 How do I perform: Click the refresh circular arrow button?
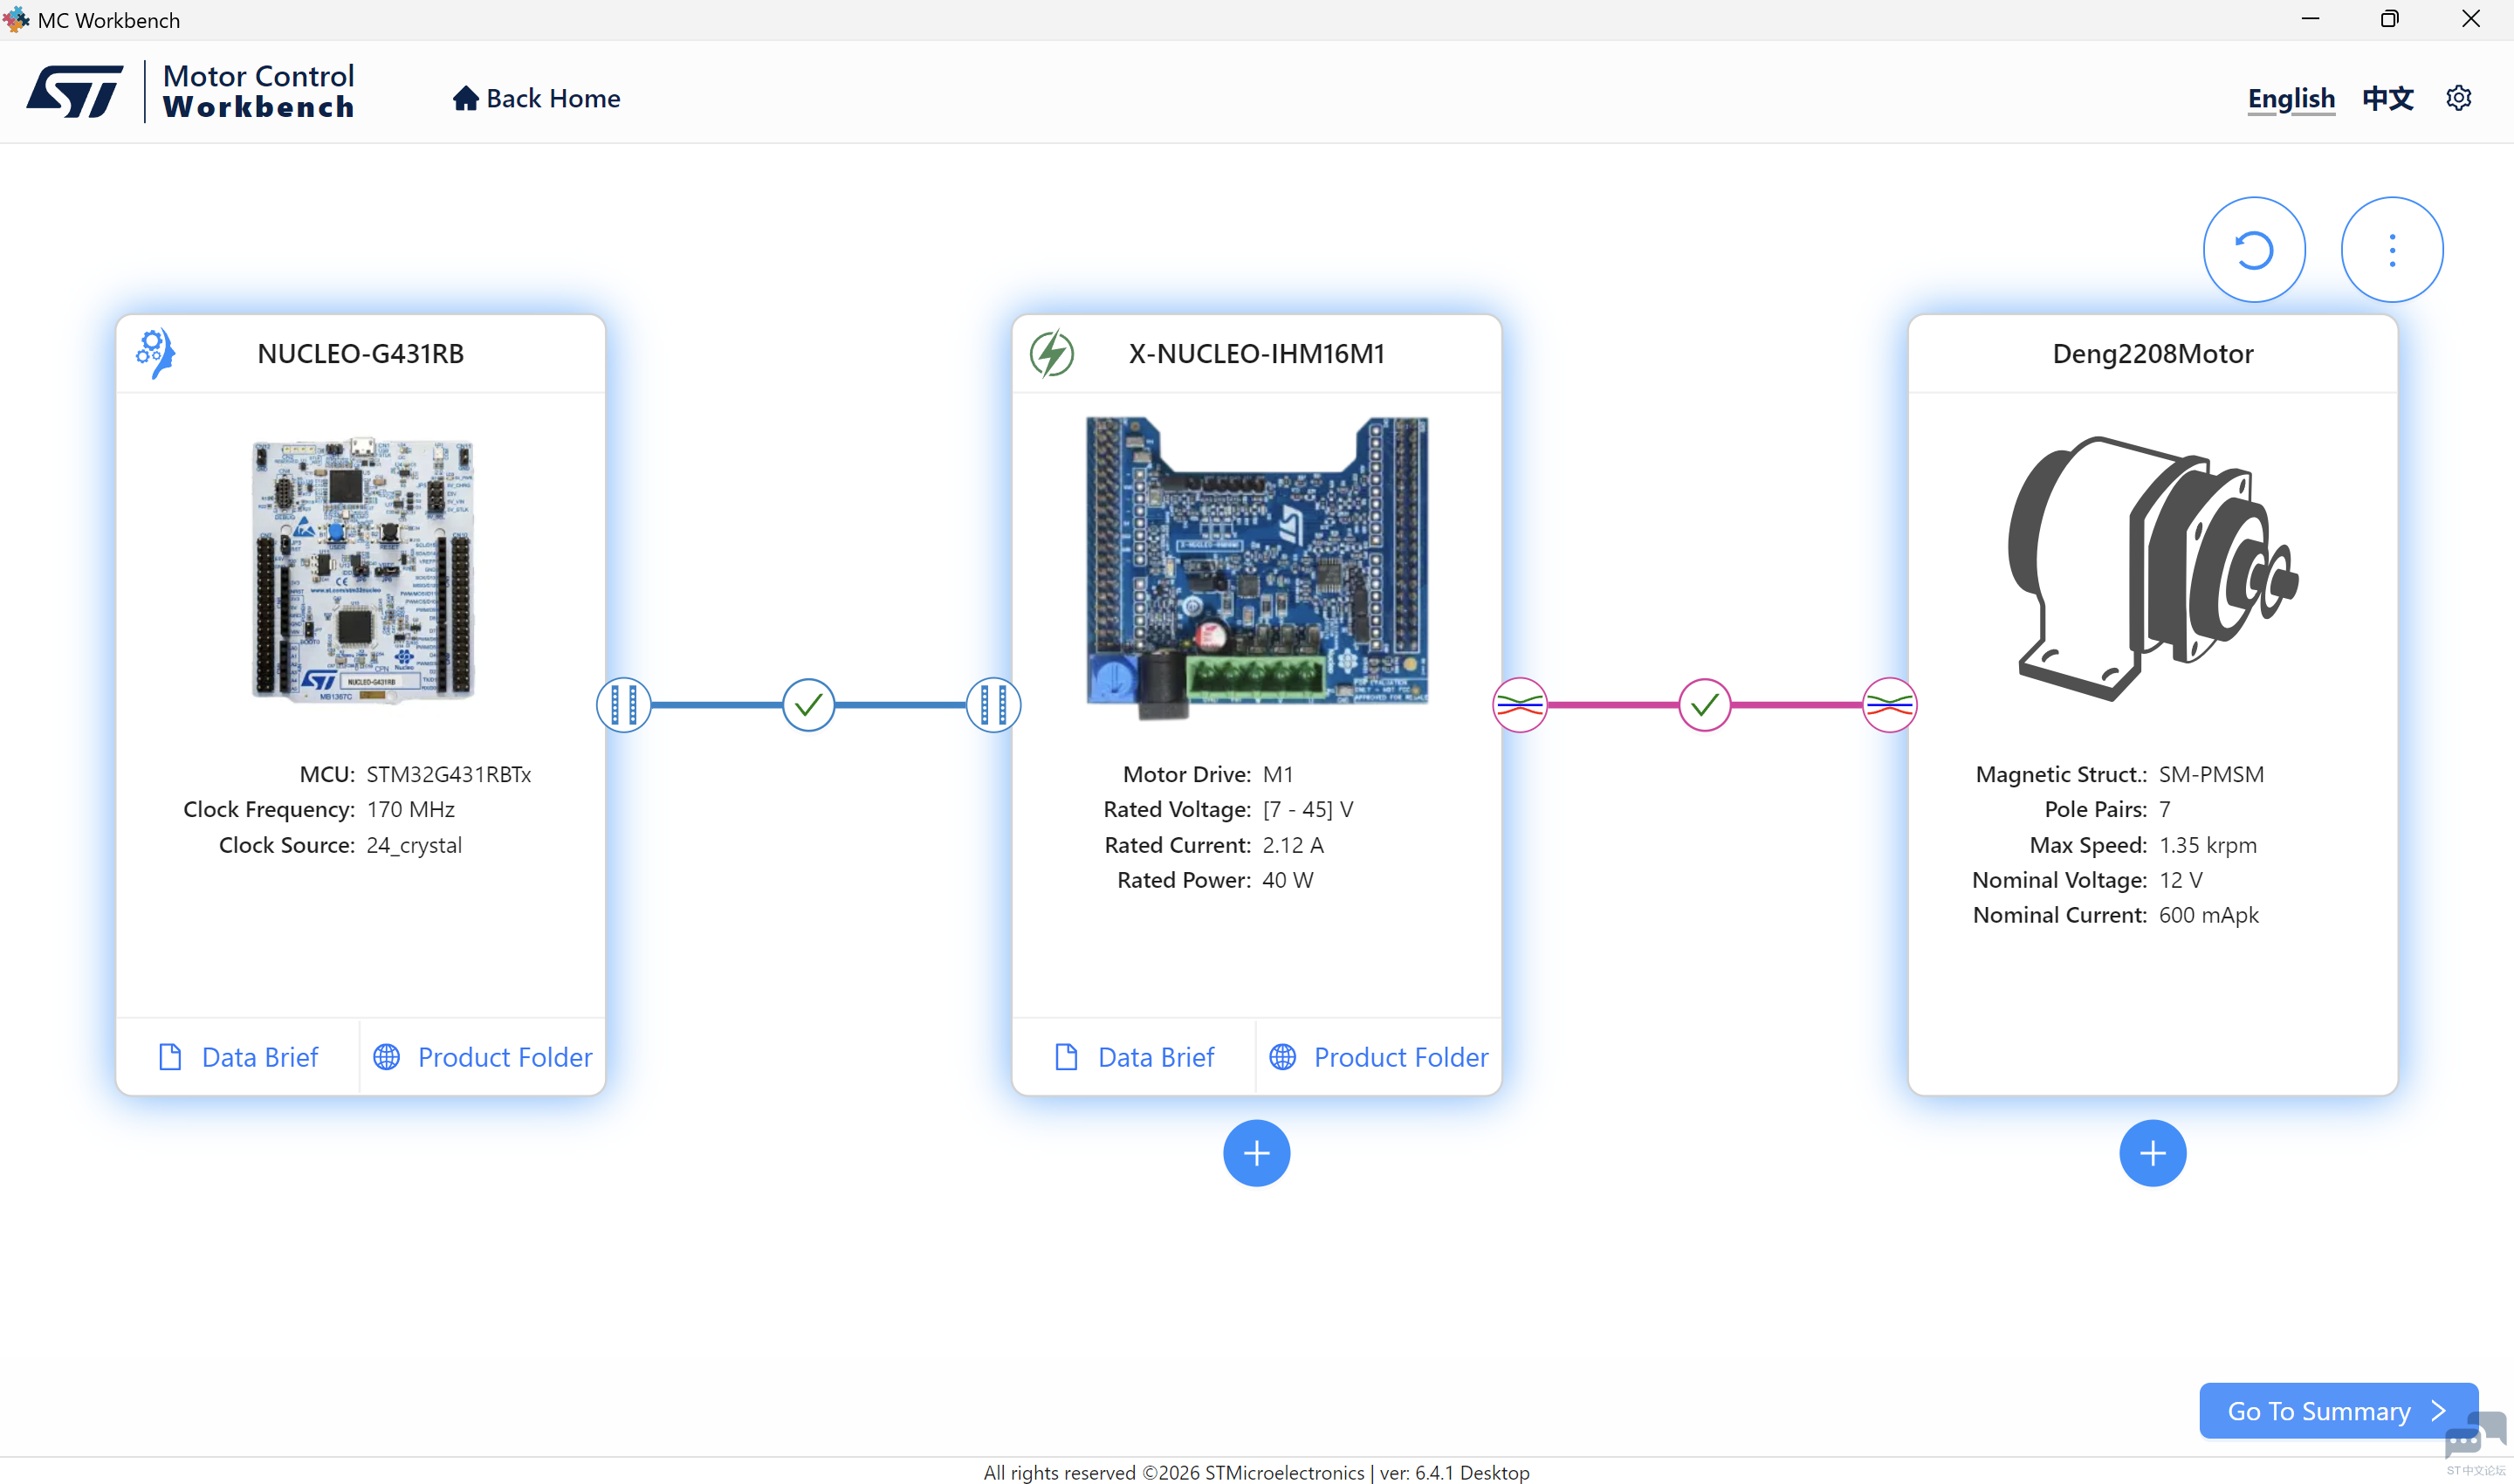point(2254,250)
